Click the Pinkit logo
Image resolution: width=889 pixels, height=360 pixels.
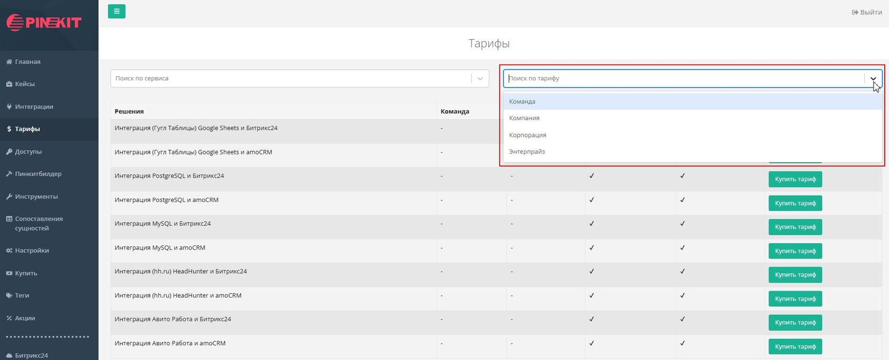[44, 22]
